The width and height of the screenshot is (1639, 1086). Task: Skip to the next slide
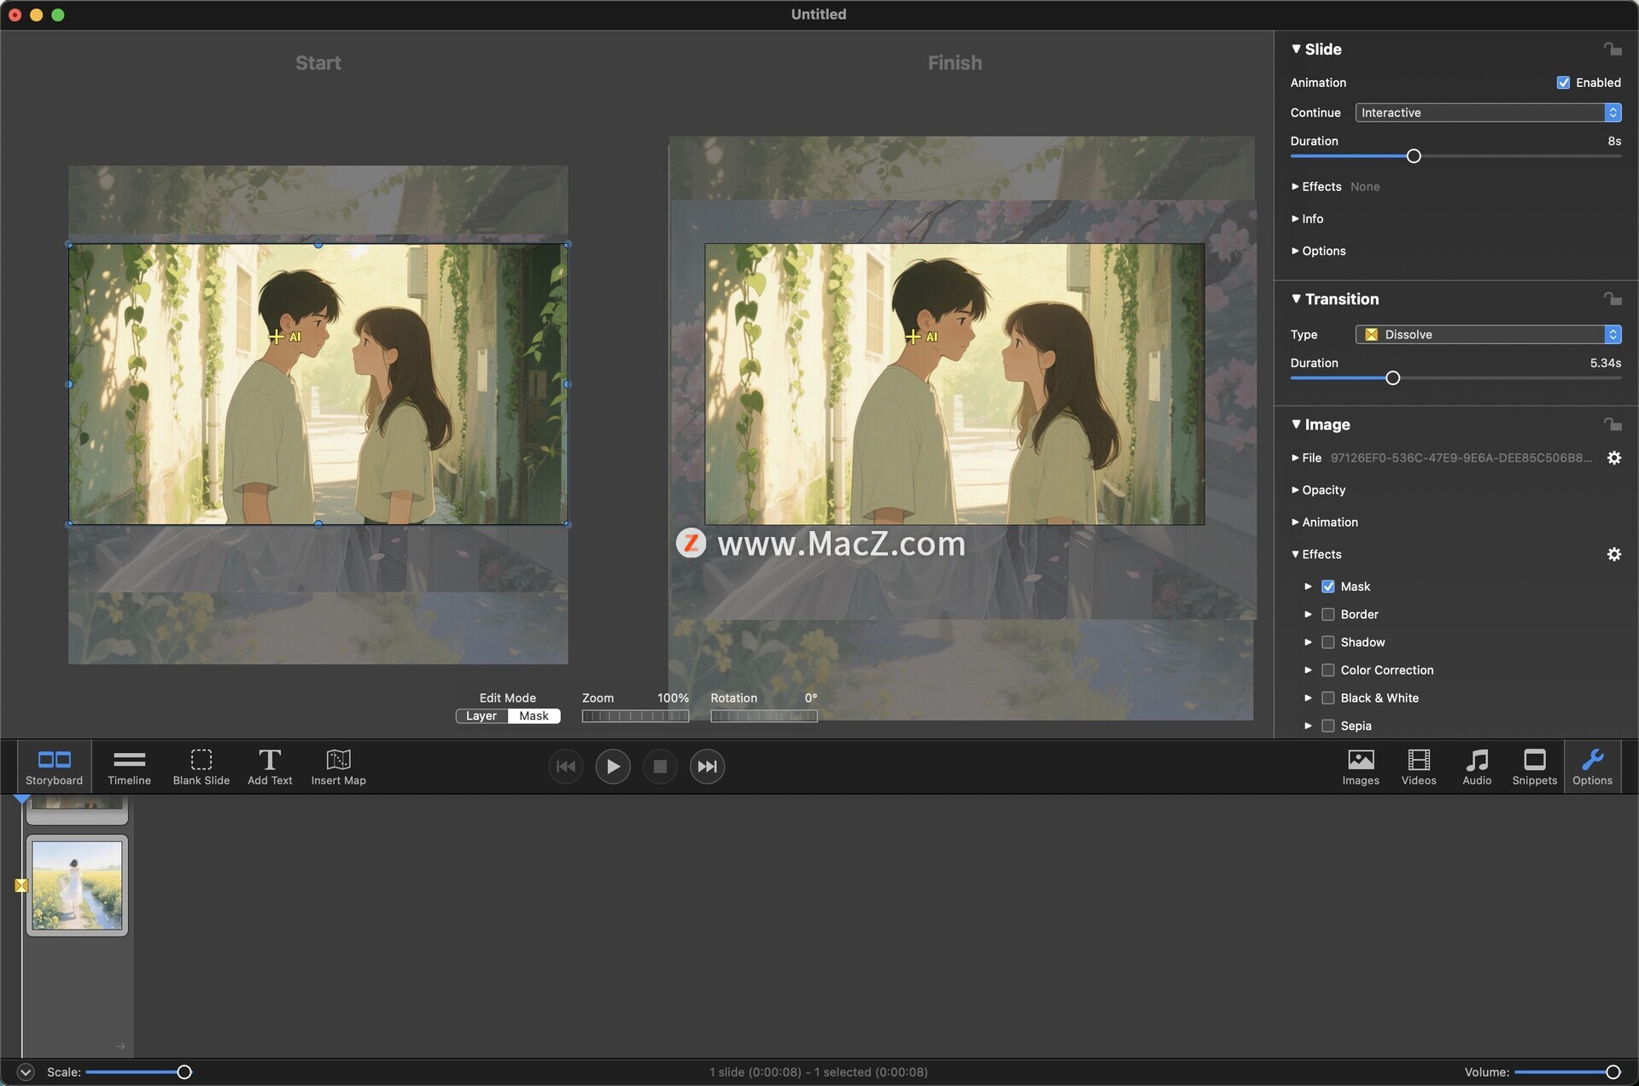coord(707,766)
